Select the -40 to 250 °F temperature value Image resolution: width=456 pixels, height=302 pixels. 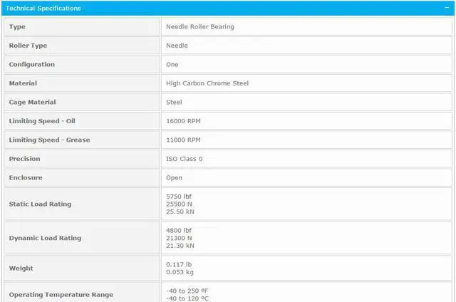[187, 291]
